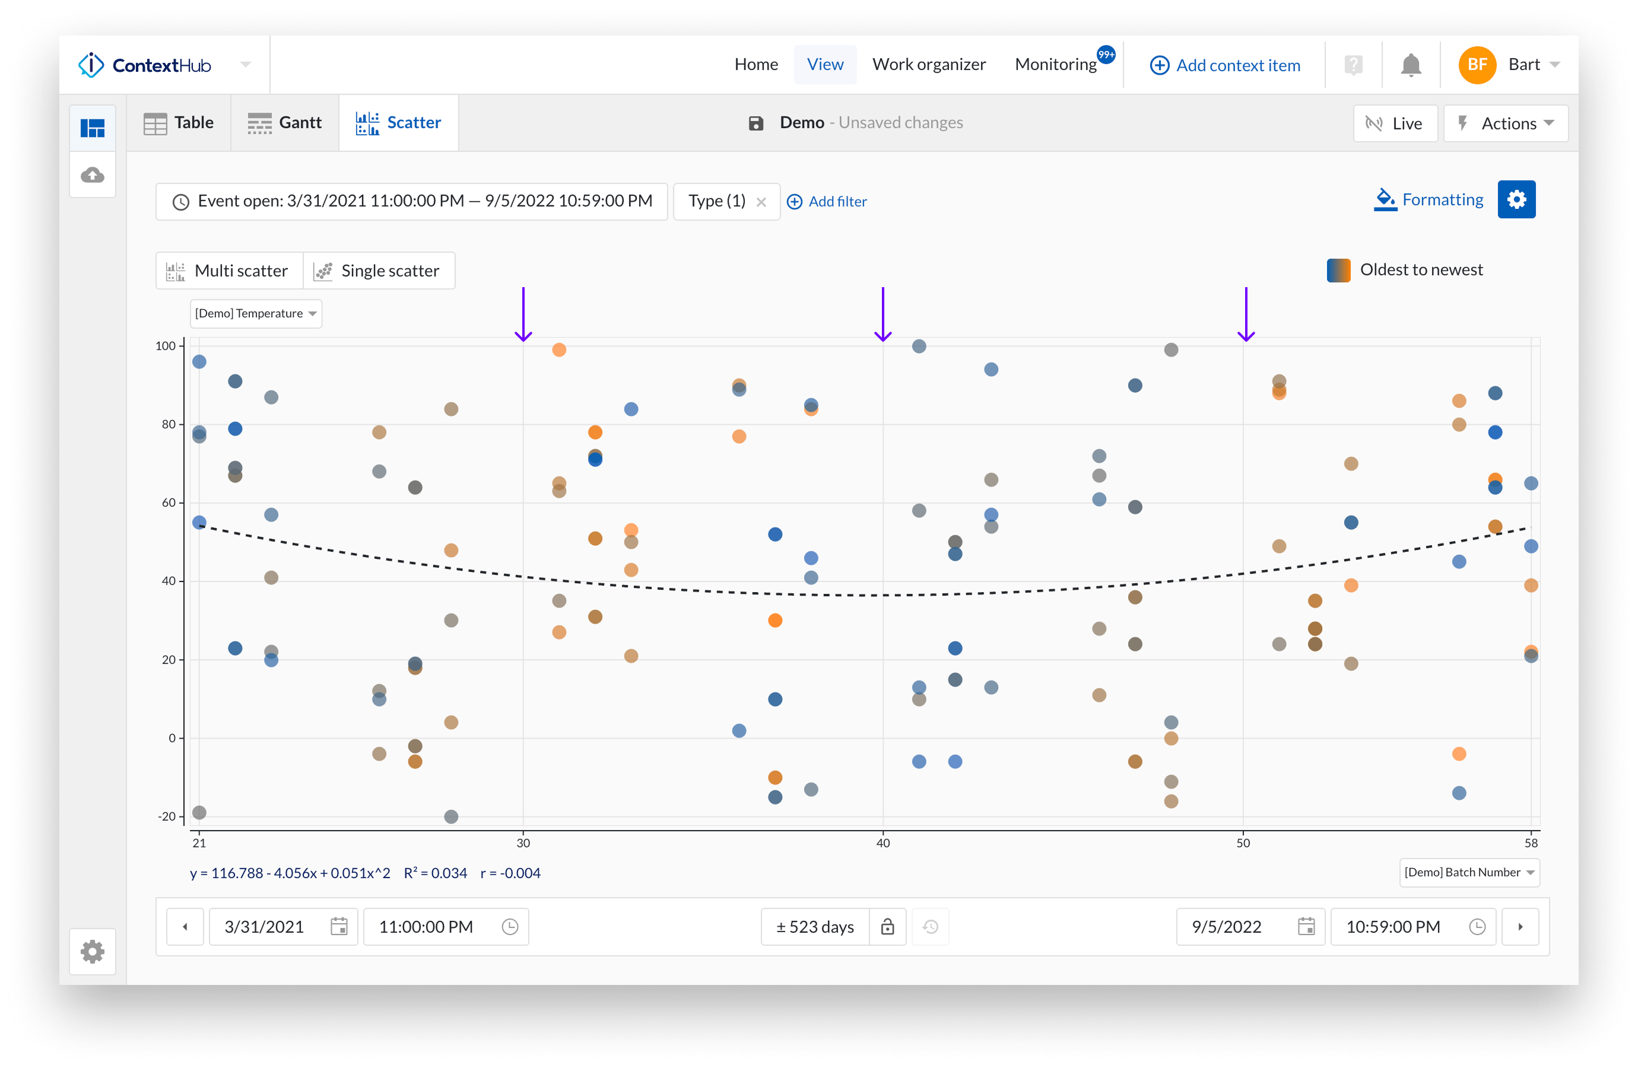Click Add context item
Screen dimensions: 1638x1068
click(1224, 65)
